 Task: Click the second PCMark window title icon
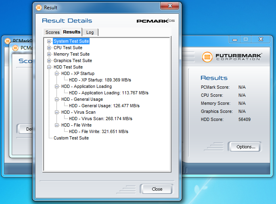pyautogui.click(x=15, y=48)
